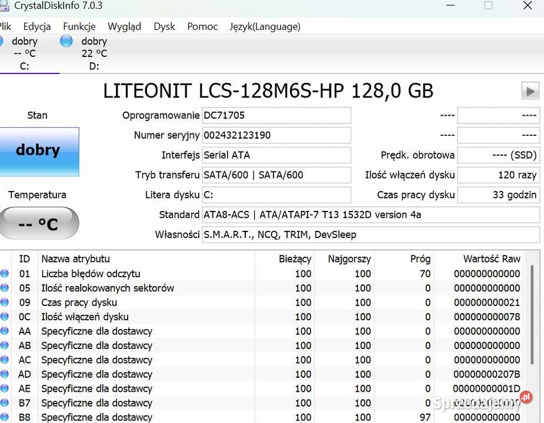Click the next drive arrow icon

[x=530, y=90]
